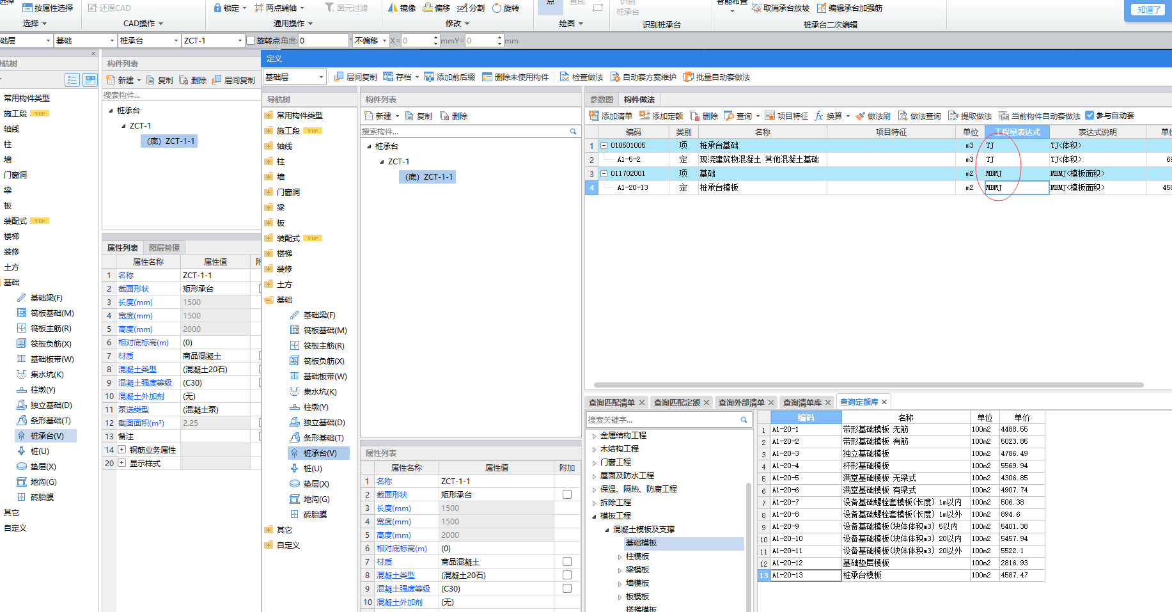Image resolution: width=1172 pixels, height=612 pixels.
Task: Switch to 参数图 tab
Action: tap(601, 99)
